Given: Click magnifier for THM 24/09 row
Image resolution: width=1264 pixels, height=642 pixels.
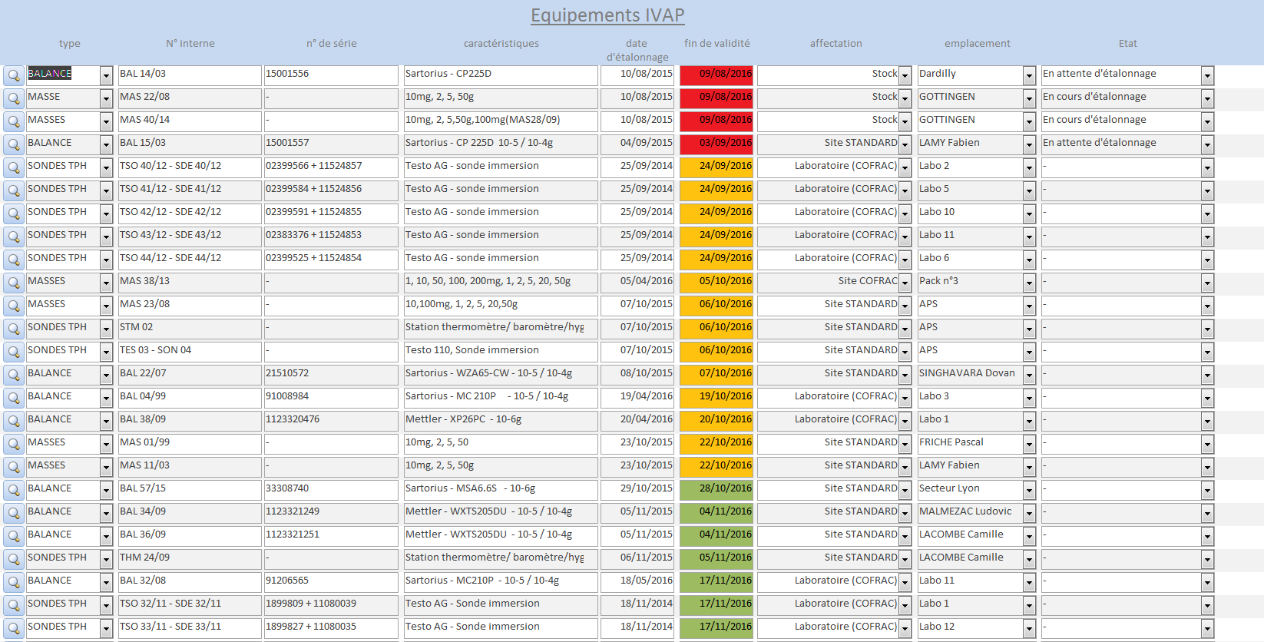Looking at the screenshot, I should tap(13, 559).
